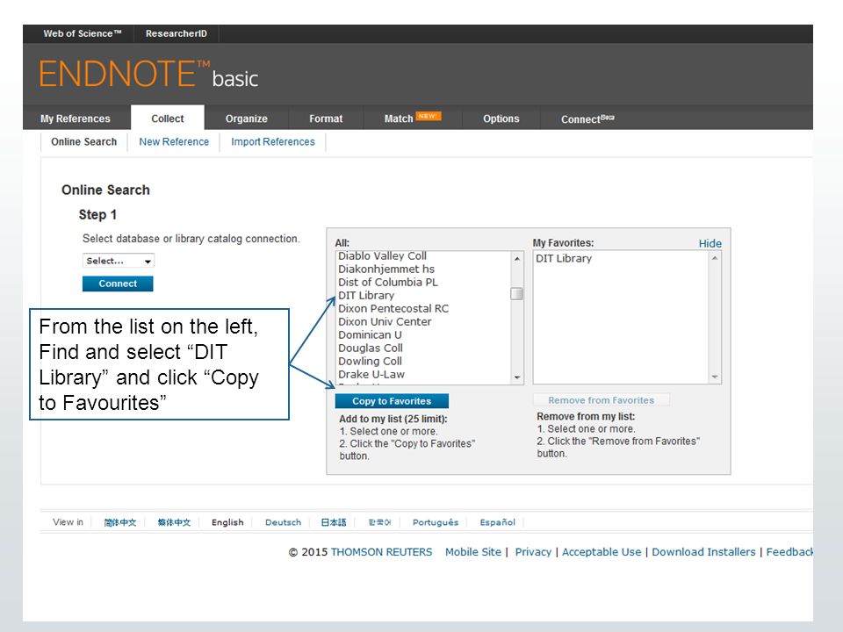Open the Thomson Reuters link
The image size is (843, 632).
point(381,552)
